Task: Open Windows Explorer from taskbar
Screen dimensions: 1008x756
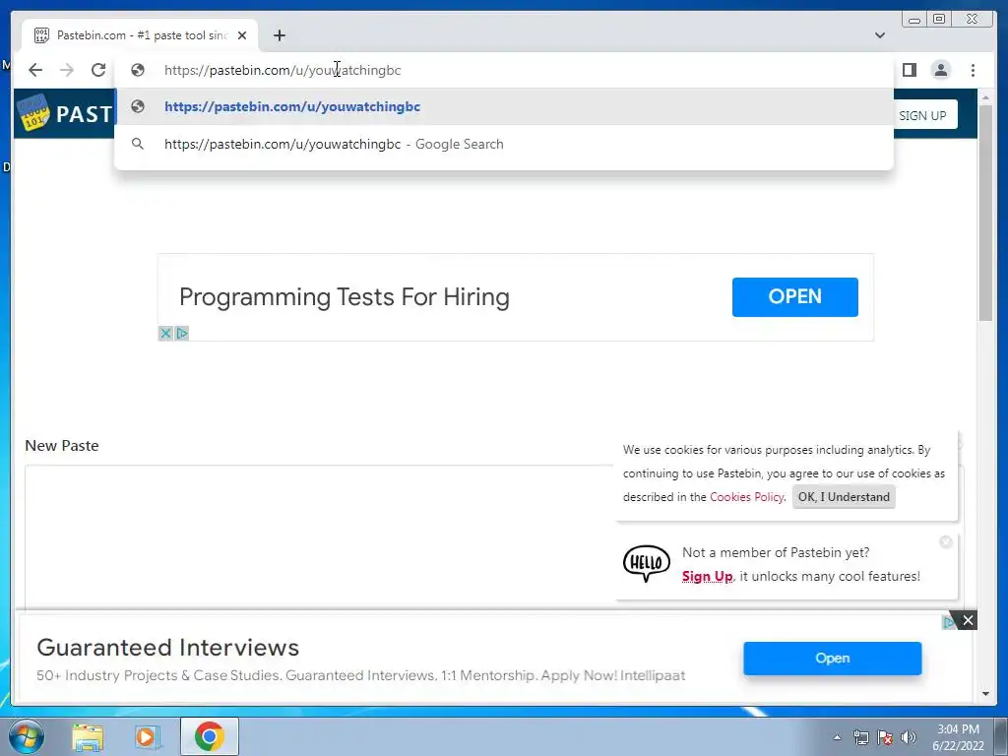Action: point(88,736)
